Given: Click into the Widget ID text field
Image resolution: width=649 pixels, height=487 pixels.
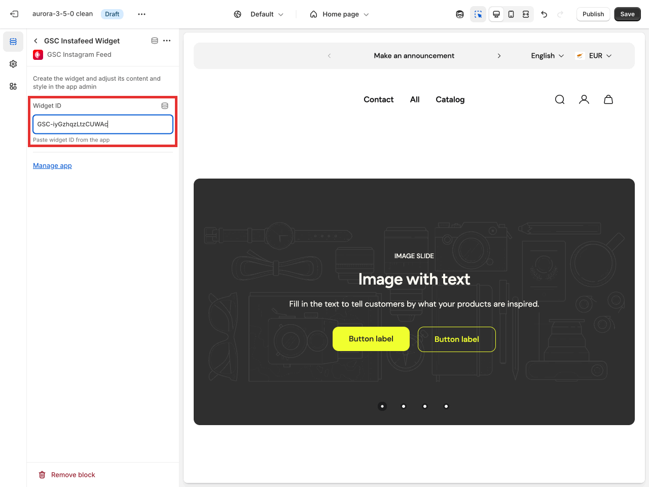Looking at the screenshot, I should pos(103,124).
